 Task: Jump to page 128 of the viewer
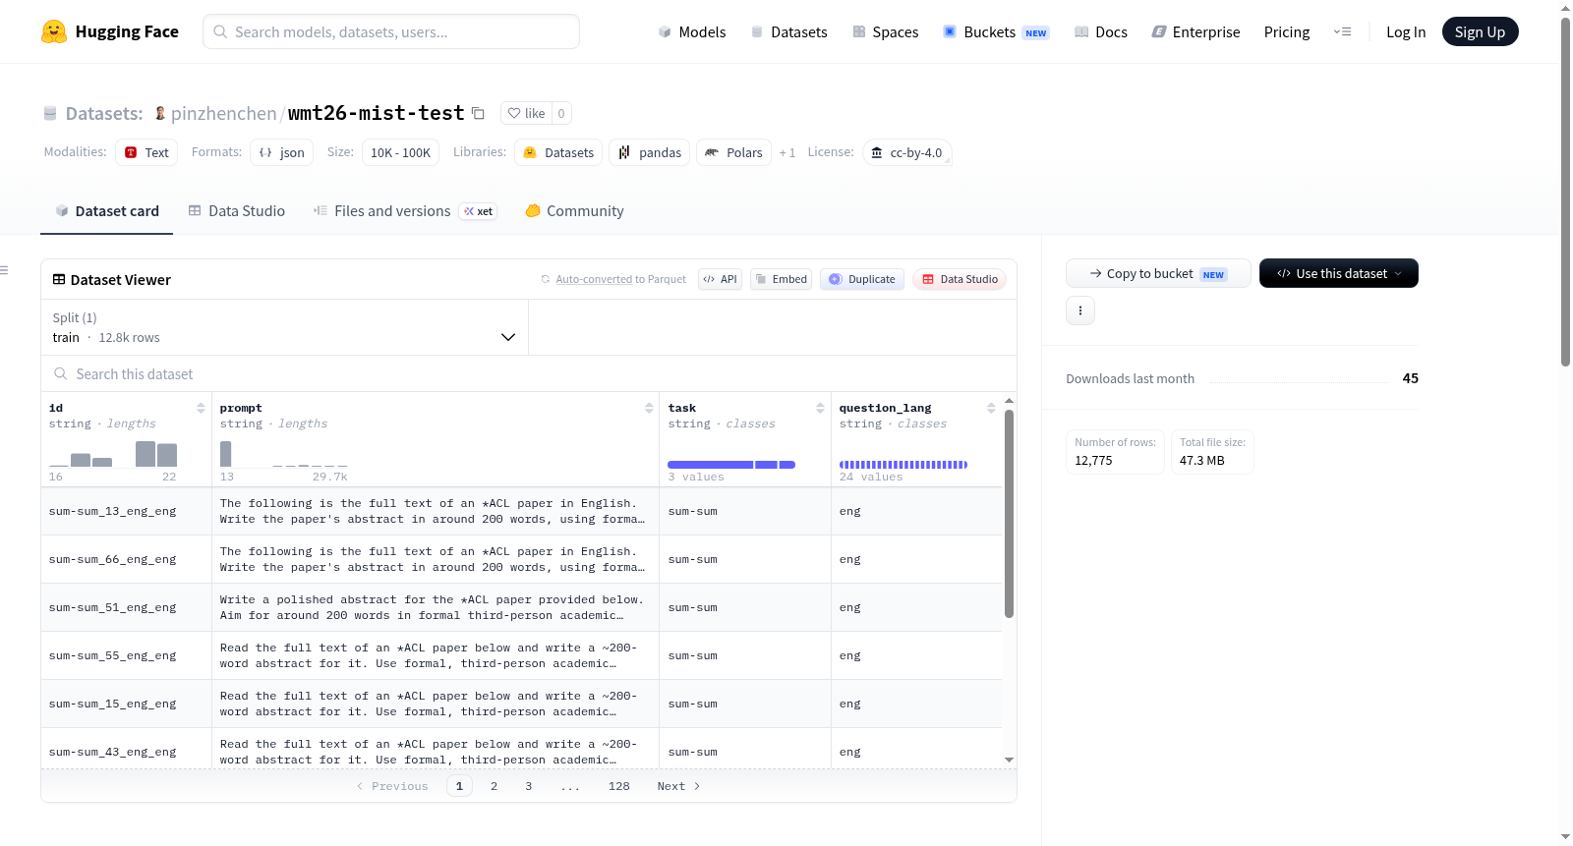click(618, 786)
